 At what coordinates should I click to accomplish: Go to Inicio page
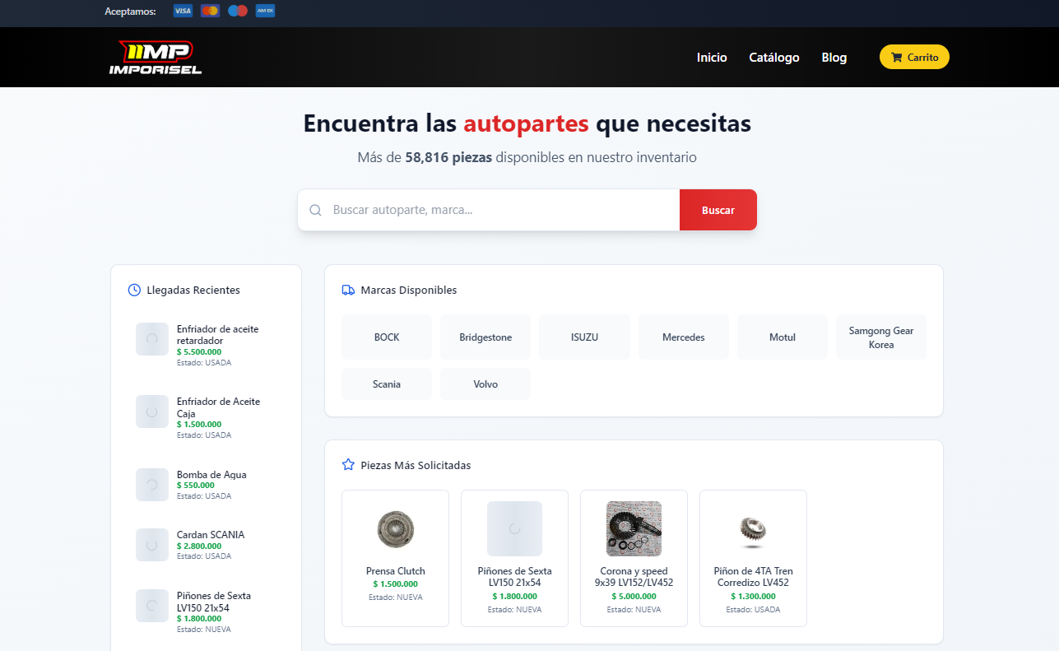coord(712,58)
